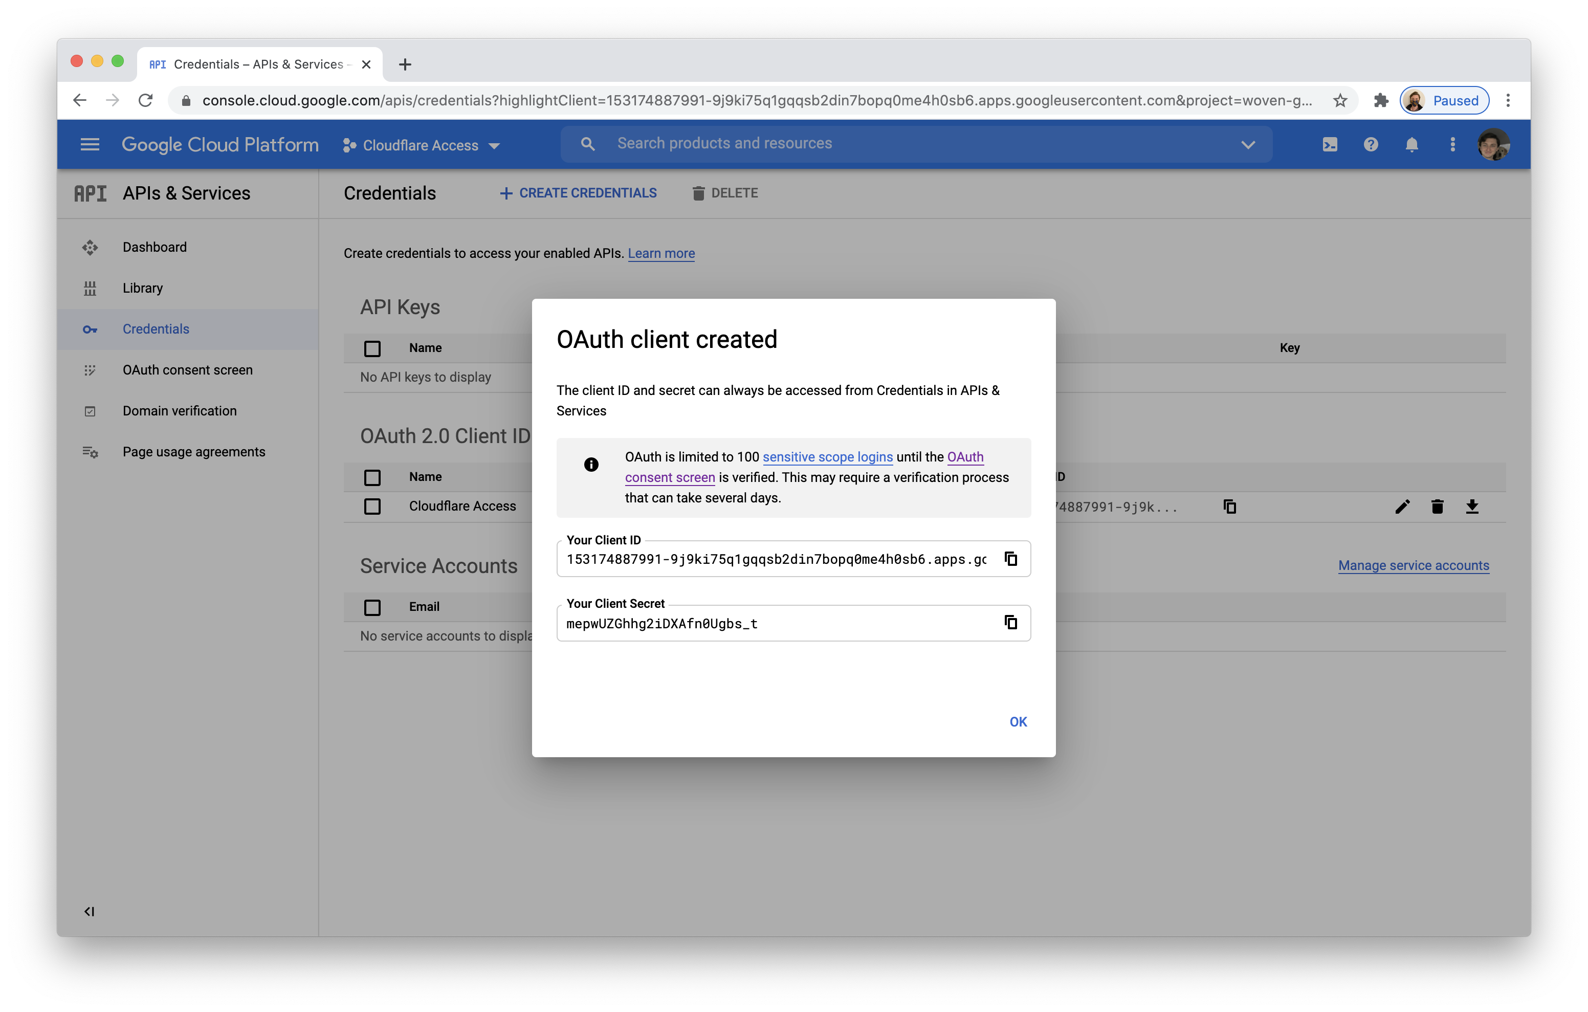
Task: Toggle the API Keys name checkbox
Action: click(372, 347)
